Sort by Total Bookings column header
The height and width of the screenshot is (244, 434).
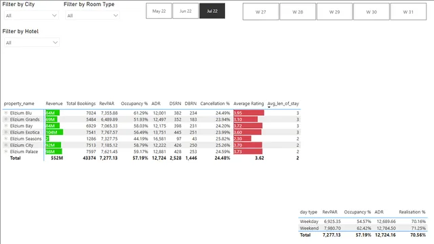click(81, 104)
